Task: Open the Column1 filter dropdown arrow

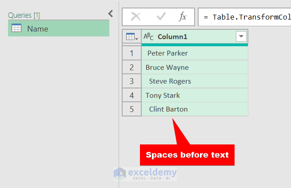Action: click(241, 36)
